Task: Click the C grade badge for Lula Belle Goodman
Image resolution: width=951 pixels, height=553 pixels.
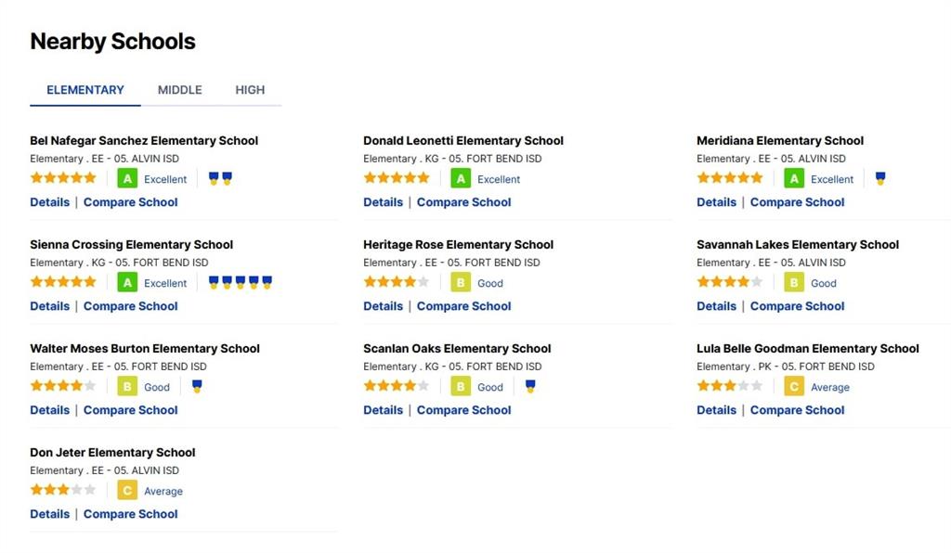Action: click(794, 386)
